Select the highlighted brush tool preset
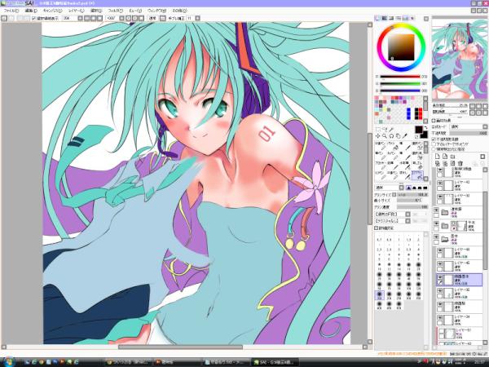 click(x=417, y=175)
